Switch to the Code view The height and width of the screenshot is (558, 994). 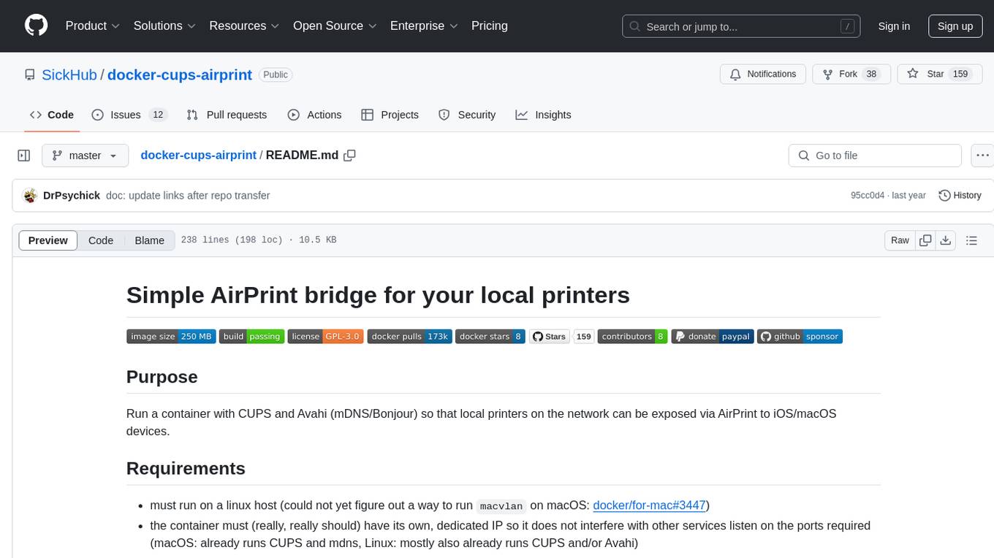(x=101, y=240)
